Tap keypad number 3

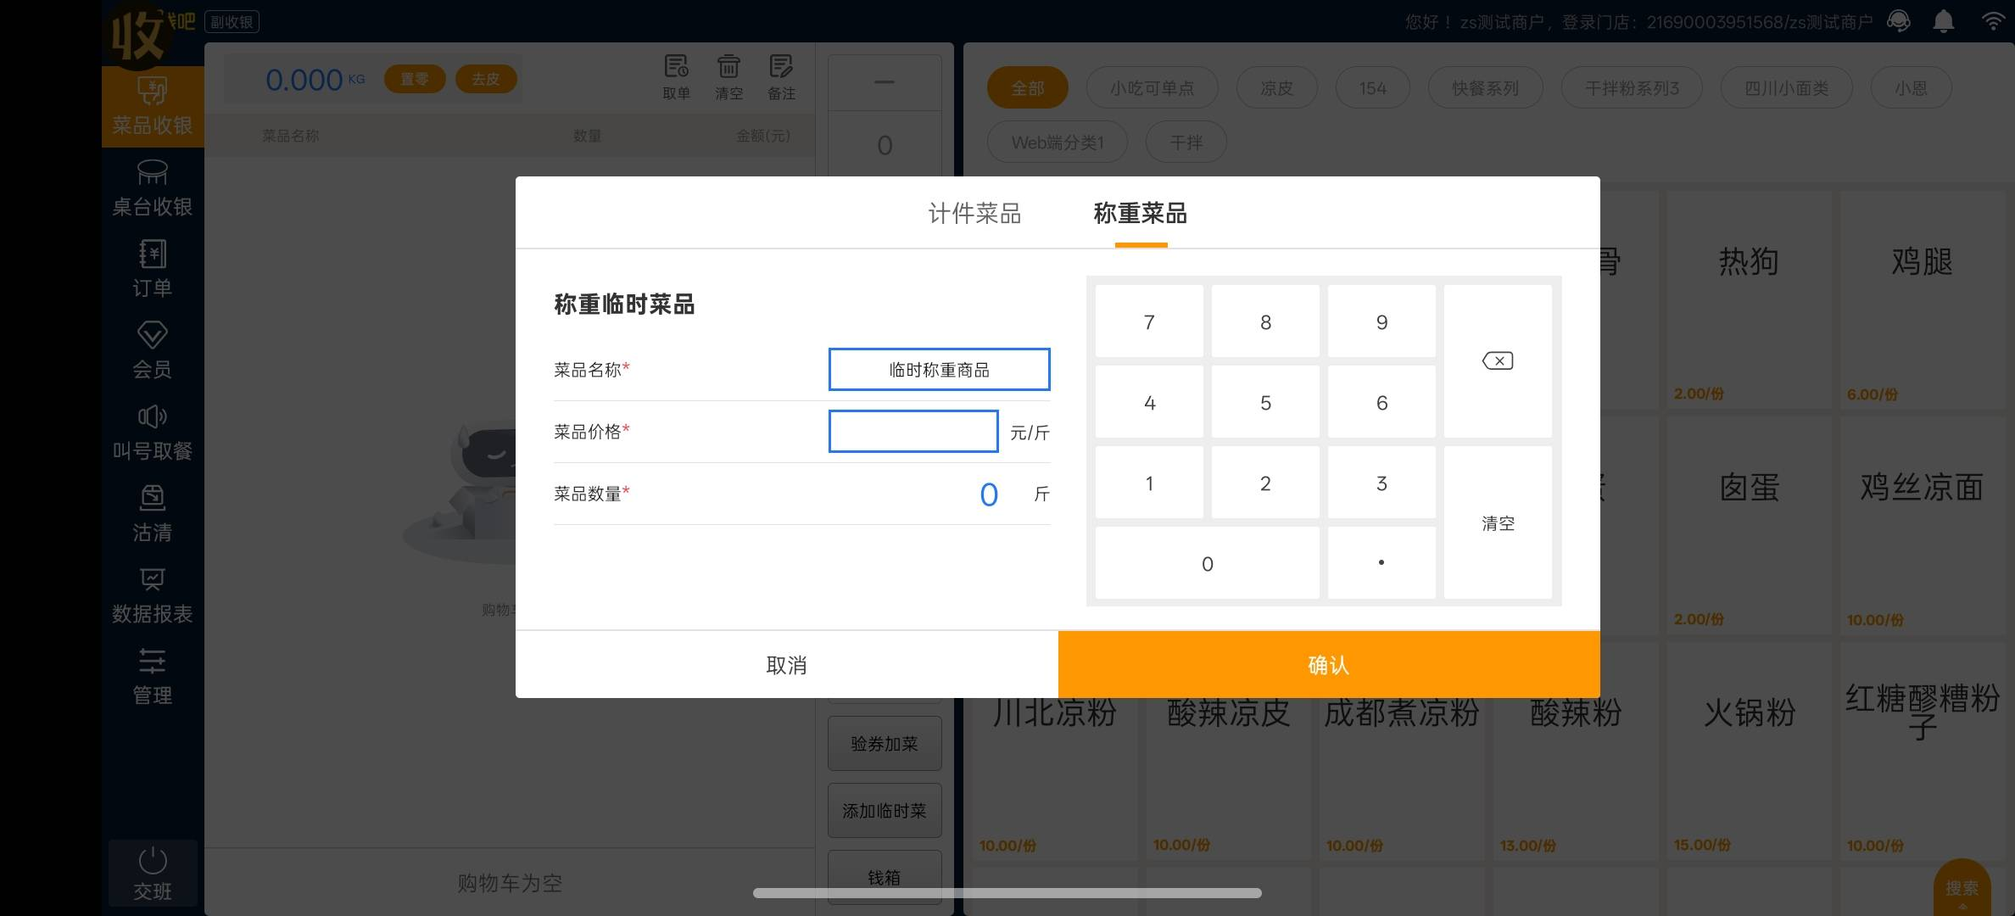coord(1381,483)
